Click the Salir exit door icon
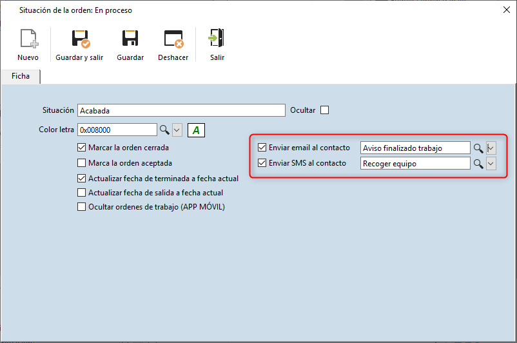Viewport: 517px width, 343px height. pos(217,37)
